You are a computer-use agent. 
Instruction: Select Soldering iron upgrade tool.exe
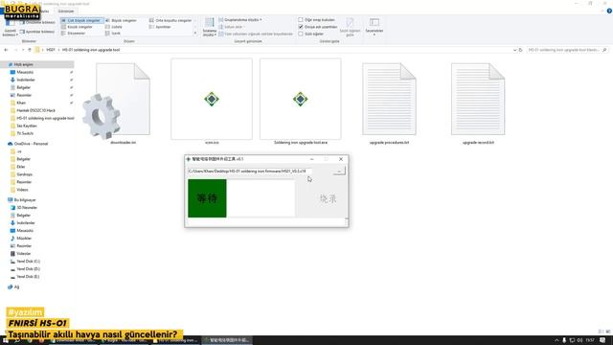click(300, 99)
